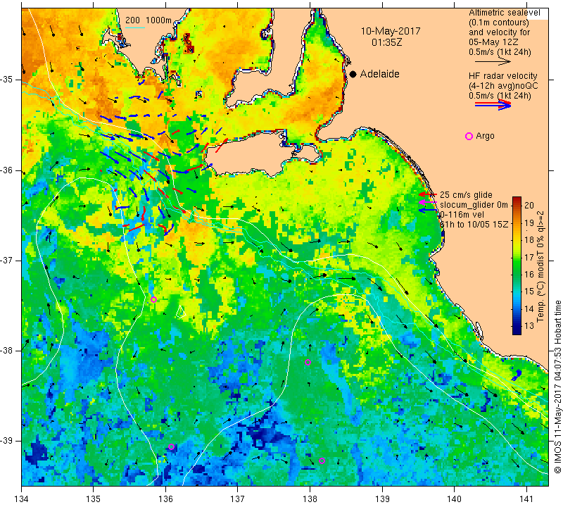Click the '141' longitude axis label
Image resolution: width=563 pixels, height=507 pixels.
[526, 499]
